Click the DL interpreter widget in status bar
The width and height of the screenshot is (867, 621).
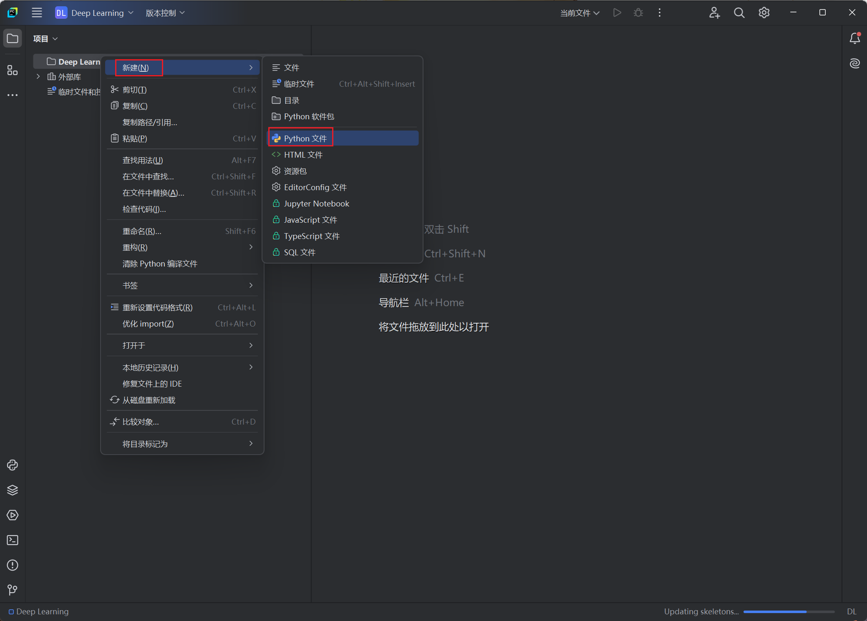pos(851,611)
